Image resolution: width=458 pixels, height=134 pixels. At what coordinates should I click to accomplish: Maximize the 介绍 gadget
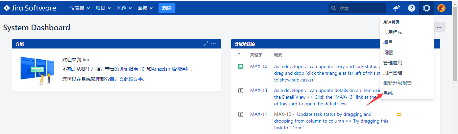pos(206,44)
